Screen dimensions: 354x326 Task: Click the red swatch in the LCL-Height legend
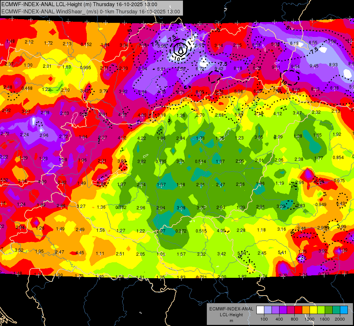(x=298, y=310)
